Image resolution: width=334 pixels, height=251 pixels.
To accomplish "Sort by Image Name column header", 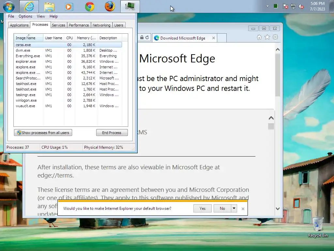I will pos(29,38).
